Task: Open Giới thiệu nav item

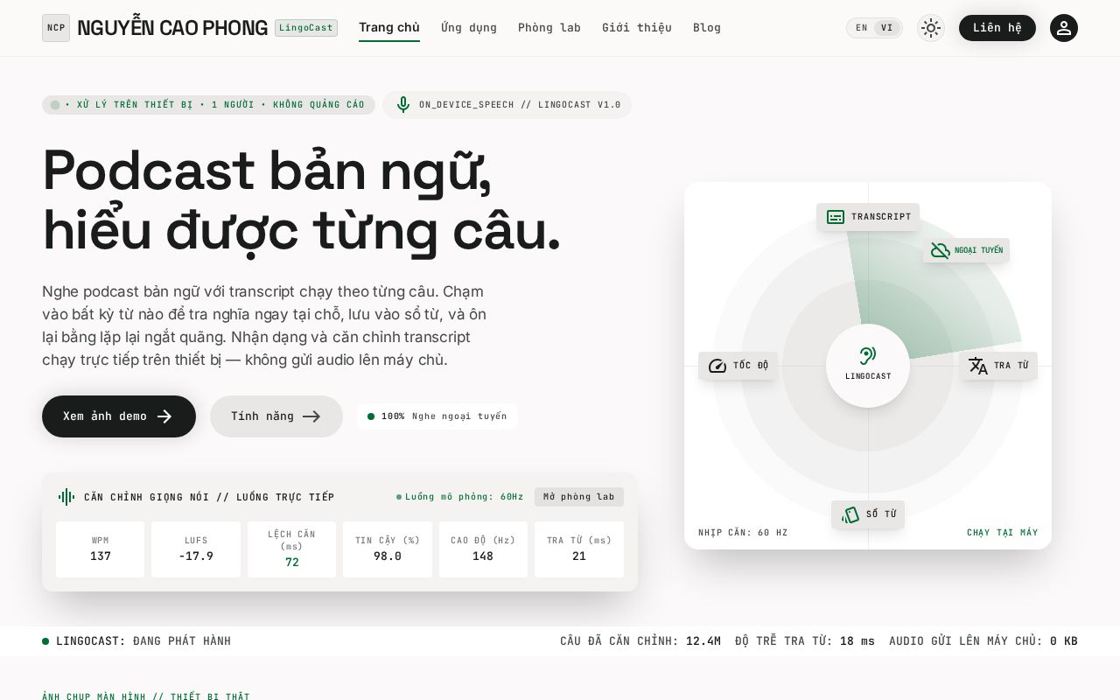Action: 637,28
